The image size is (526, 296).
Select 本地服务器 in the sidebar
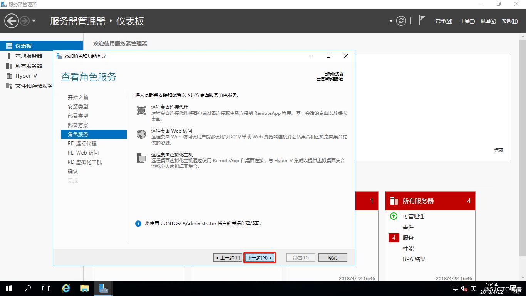pyautogui.click(x=29, y=56)
